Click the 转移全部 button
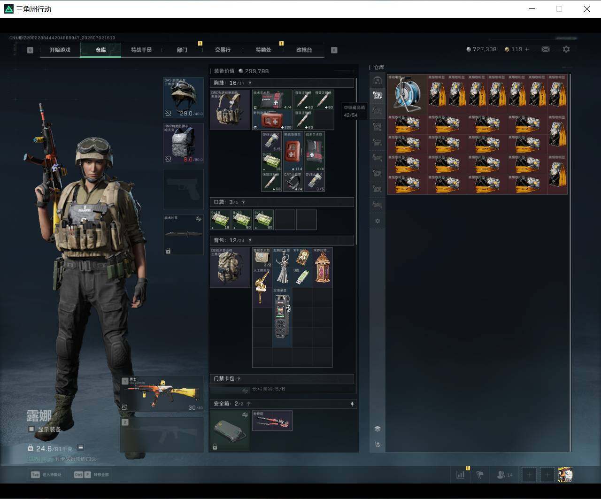 point(92,475)
